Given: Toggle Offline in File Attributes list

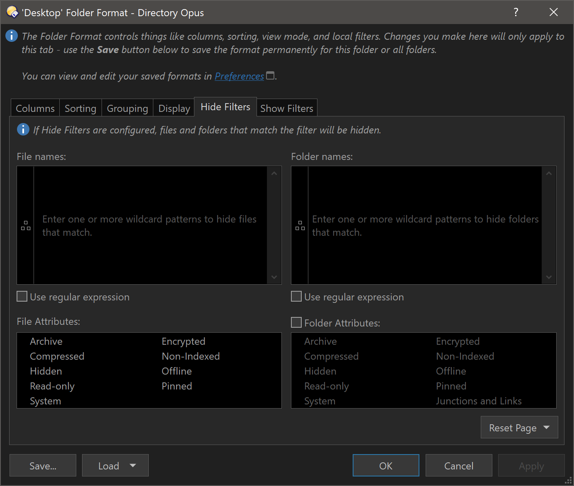Looking at the screenshot, I should coord(177,371).
